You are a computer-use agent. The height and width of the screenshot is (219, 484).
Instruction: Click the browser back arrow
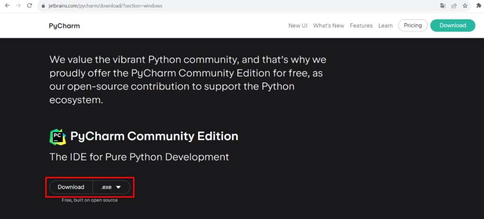[x=7, y=6]
